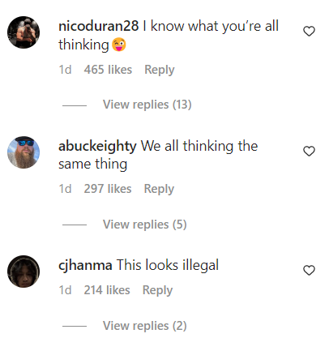This screenshot has height=338, width=329.
Task: Reply to abuckeighty's comment
Action: tap(159, 189)
